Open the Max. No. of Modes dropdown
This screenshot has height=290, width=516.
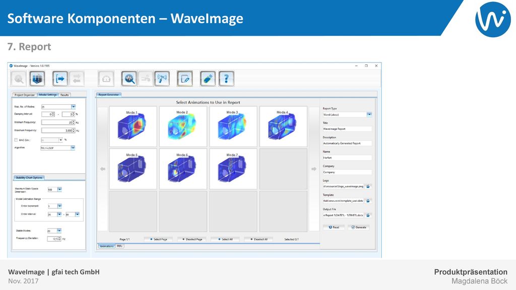click(x=74, y=107)
